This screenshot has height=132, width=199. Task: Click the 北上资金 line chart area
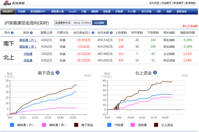tap(146, 97)
